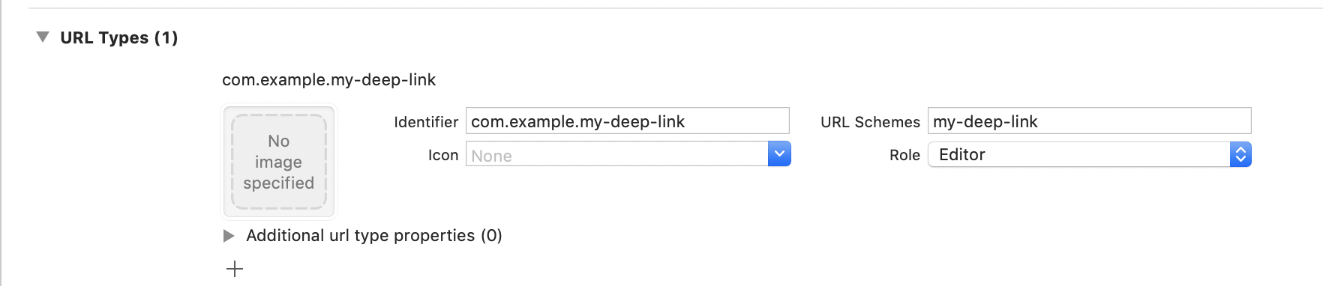Image resolution: width=1323 pixels, height=286 pixels.
Task: Click into the Identifier text field
Action: pyautogui.click(x=628, y=121)
